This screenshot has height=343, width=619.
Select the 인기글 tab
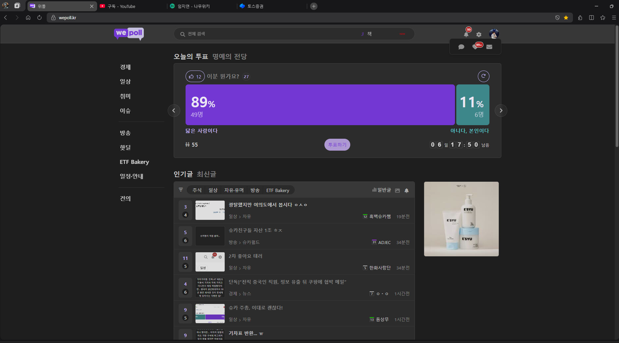coord(183,174)
